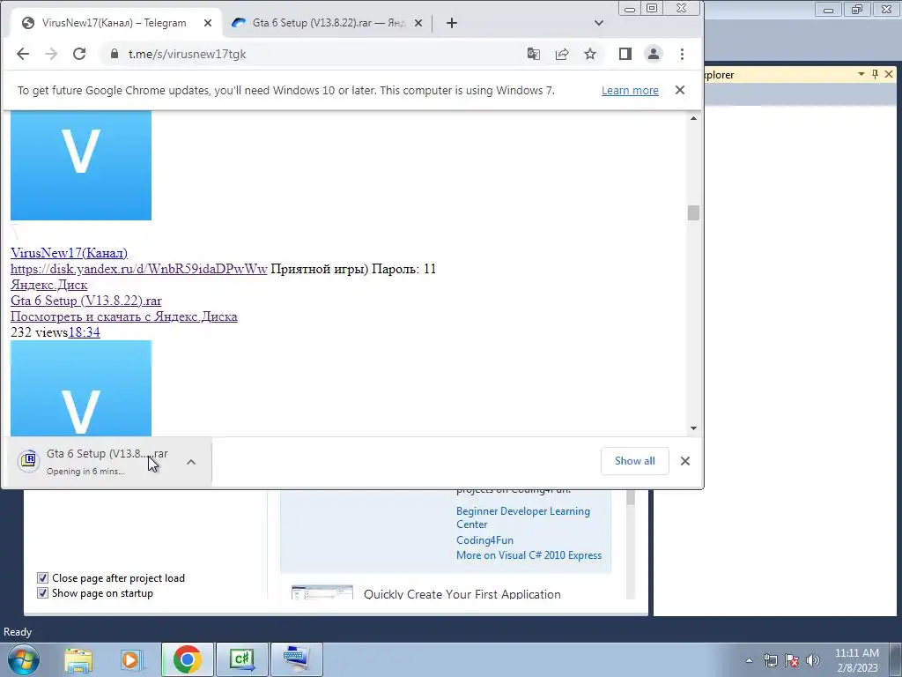
Task: Dismiss the Windows 7 update infobar
Action: click(x=680, y=90)
